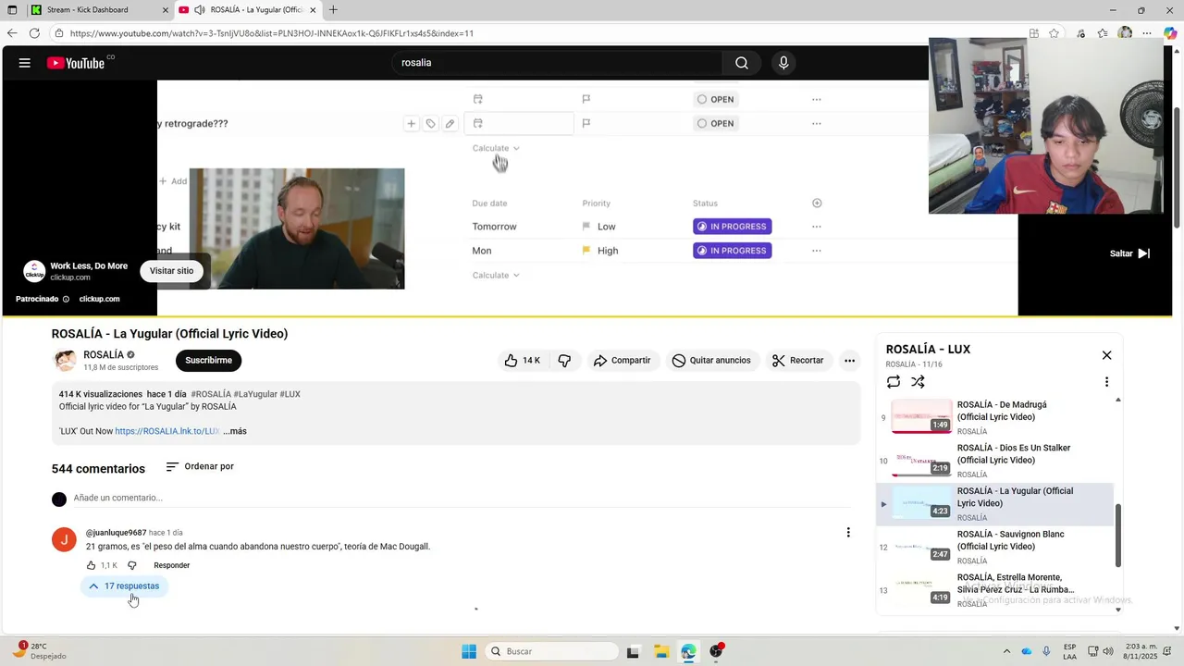Reload the current page

coord(34,33)
